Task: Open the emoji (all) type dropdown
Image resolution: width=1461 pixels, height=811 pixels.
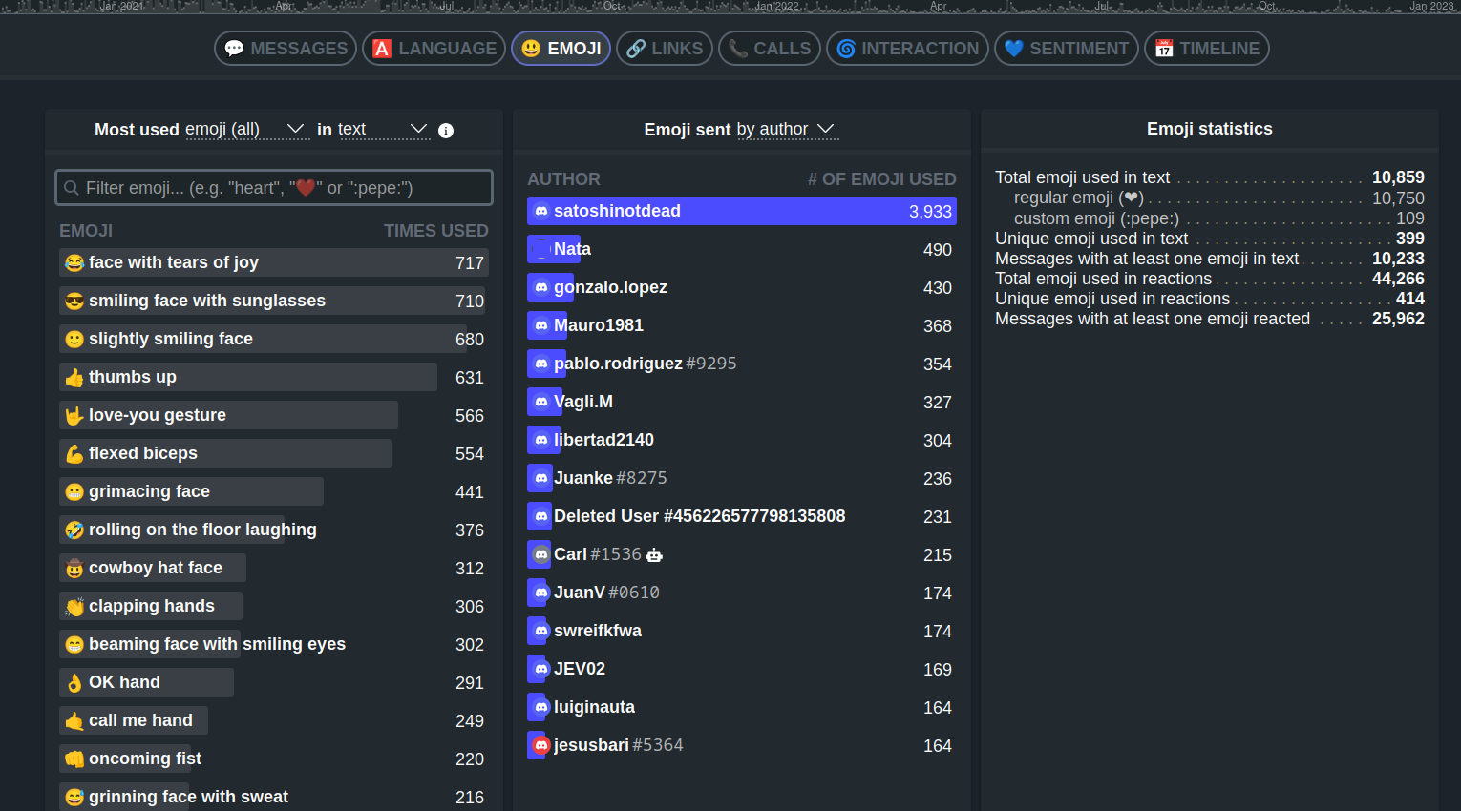Action: pyautogui.click(x=246, y=130)
